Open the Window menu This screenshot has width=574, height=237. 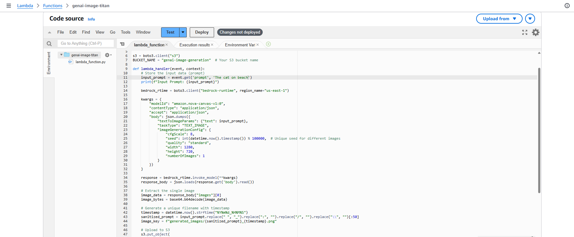tap(143, 32)
